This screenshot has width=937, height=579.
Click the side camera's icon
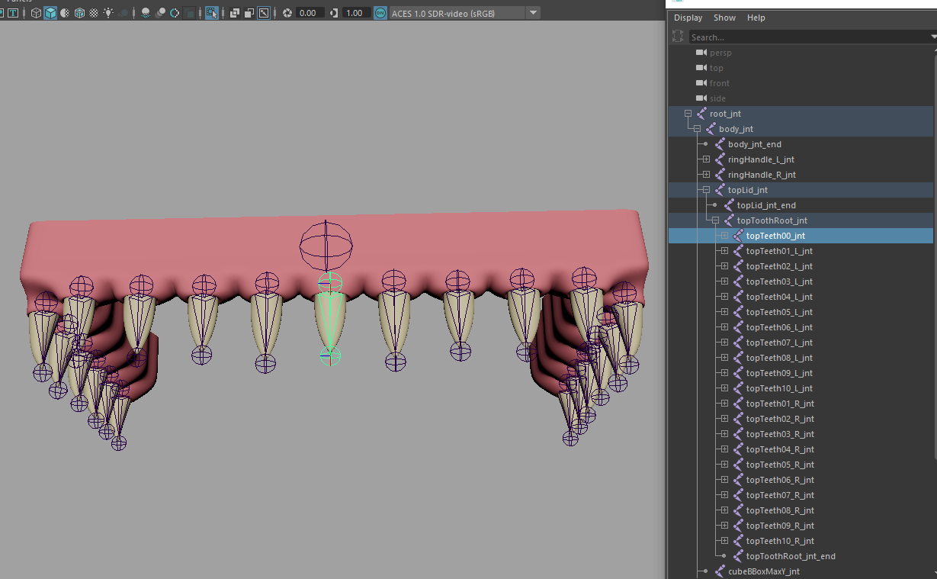point(701,98)
